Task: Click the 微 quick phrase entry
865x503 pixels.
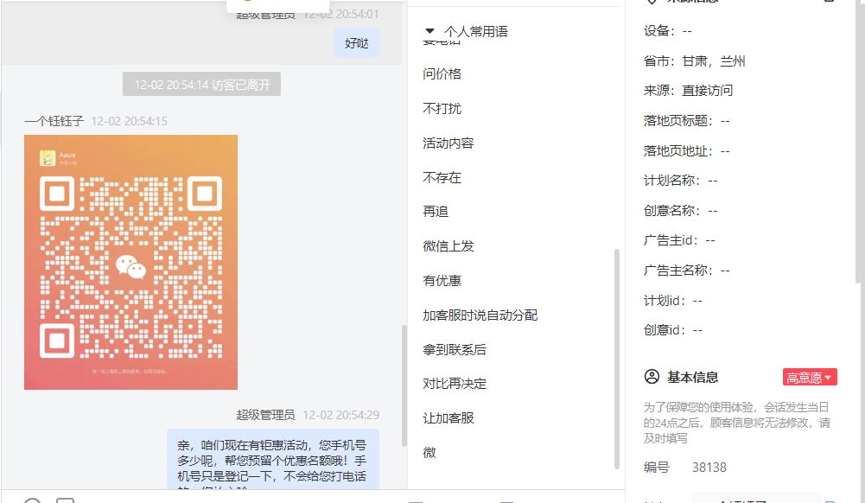Action: click(x=429, y=453)
